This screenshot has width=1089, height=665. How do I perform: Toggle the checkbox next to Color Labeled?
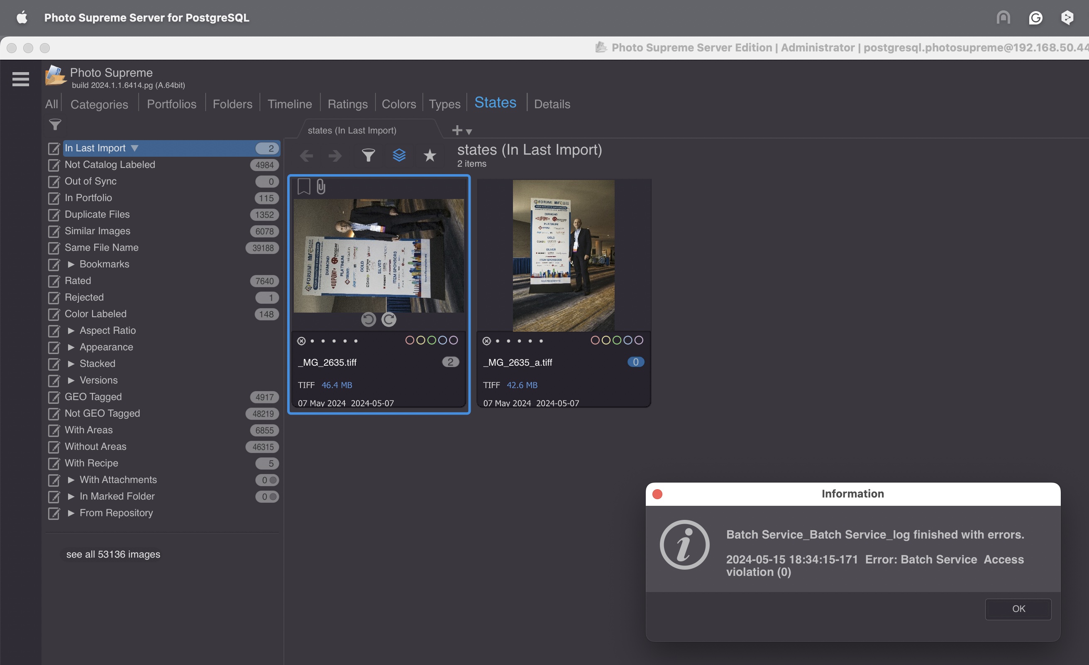click(x=53, y=314)
